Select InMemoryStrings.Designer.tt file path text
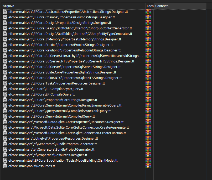The image size is (212, 180). (x=65, y=39)
